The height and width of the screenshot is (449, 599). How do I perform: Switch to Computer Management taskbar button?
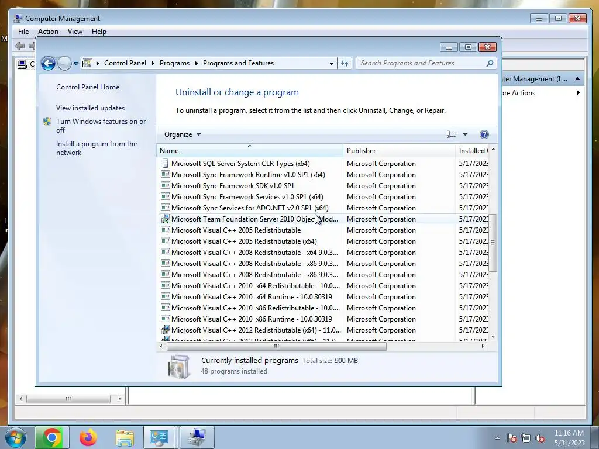click(x=197, y=437)
